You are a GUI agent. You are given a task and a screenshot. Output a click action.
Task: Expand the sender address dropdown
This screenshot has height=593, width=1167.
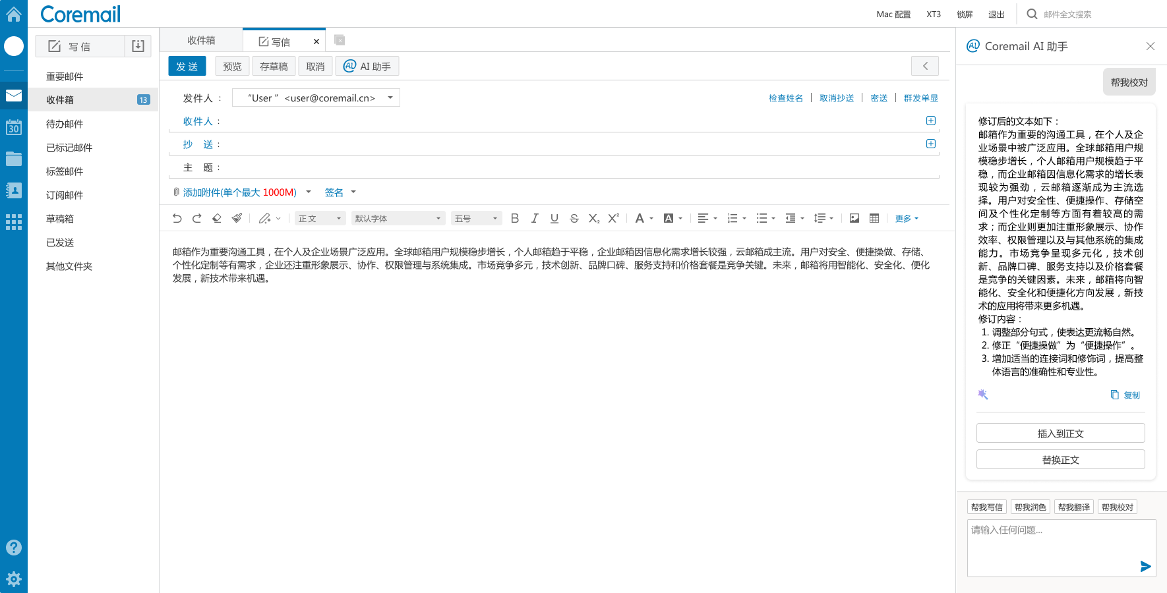click(x=390, y=98)
